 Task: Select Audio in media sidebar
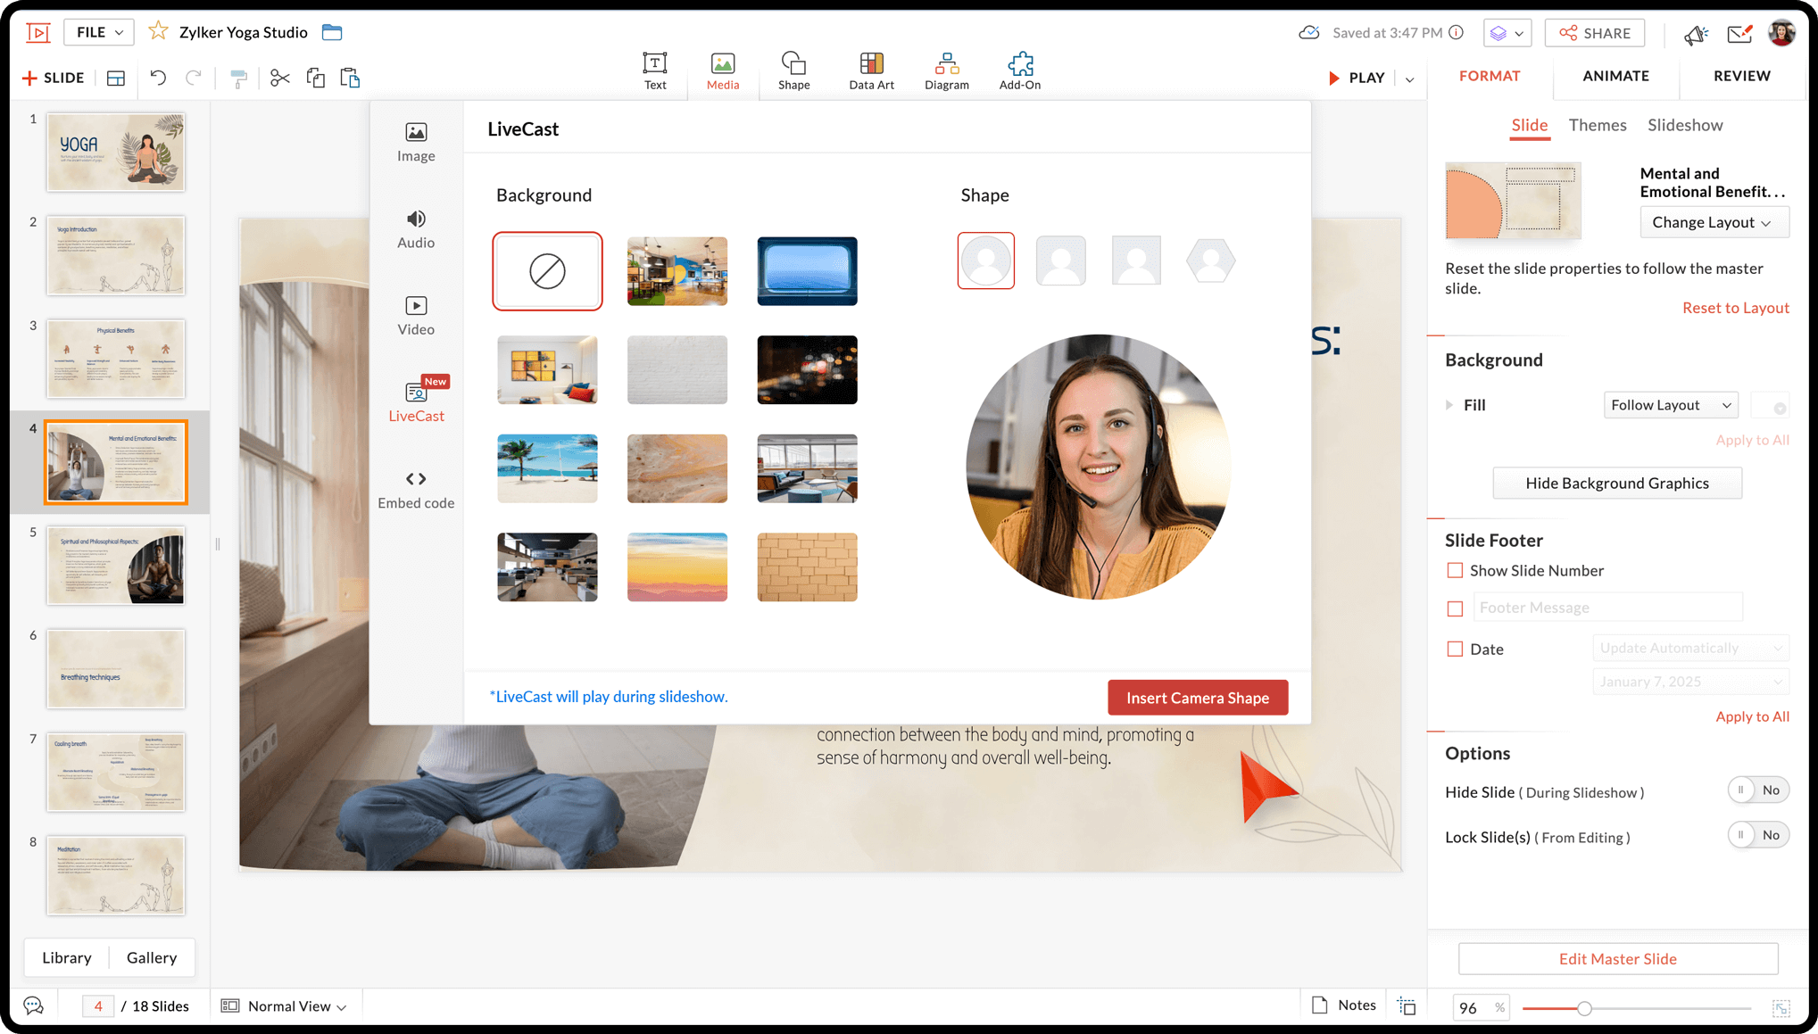click(x=416, y=228)
